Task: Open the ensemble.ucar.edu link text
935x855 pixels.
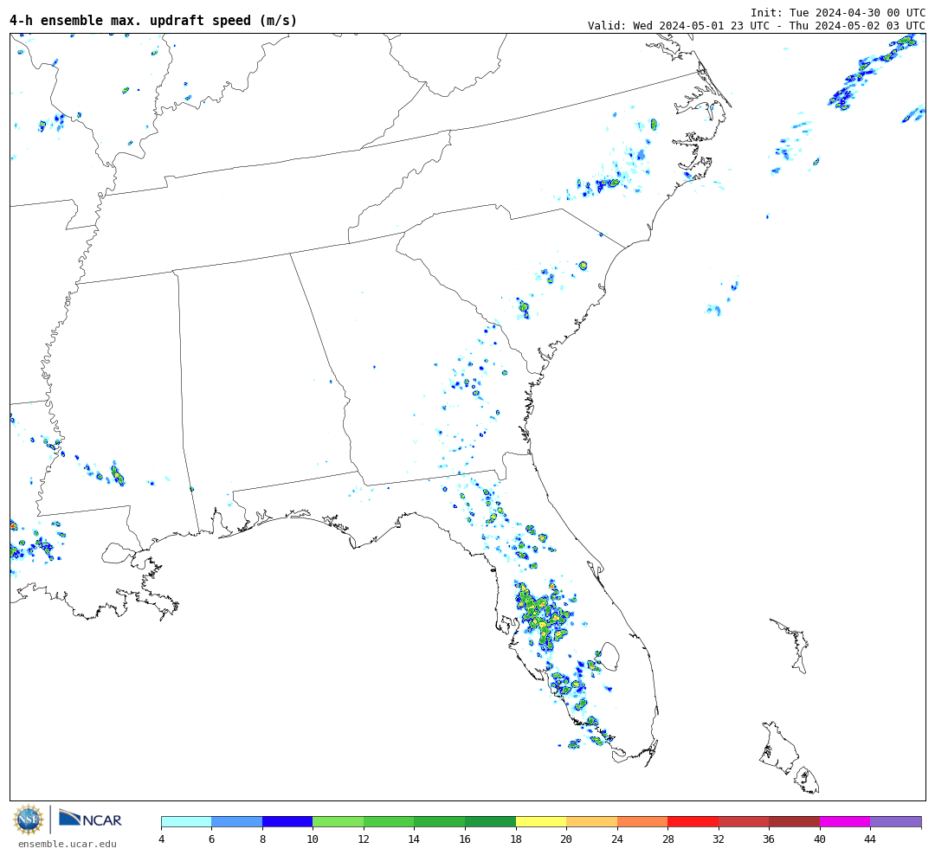Action: point(68,844)
